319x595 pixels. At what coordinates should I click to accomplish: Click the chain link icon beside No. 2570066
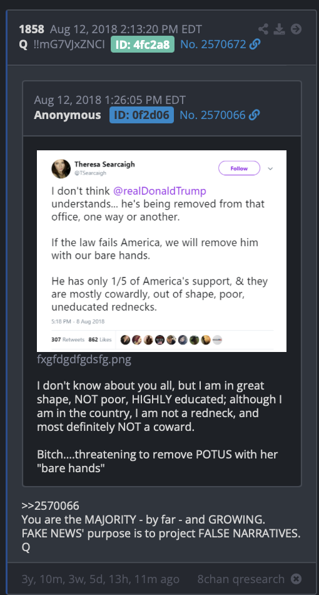coord(254,115)
